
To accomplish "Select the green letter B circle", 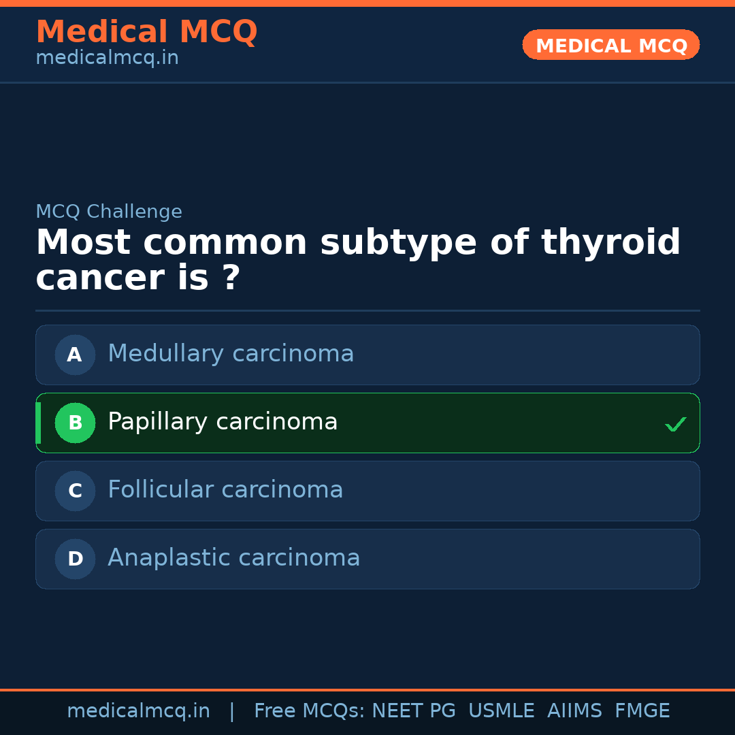I will (x=75, y=423).
